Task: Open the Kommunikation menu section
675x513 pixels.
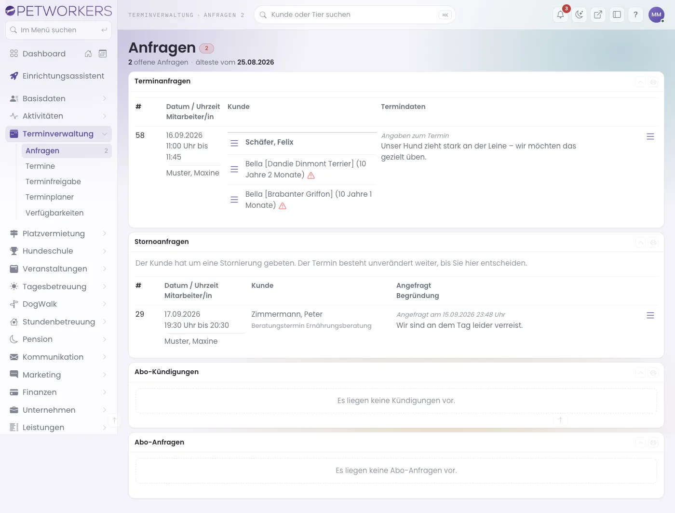Action: tap(58, 357)
